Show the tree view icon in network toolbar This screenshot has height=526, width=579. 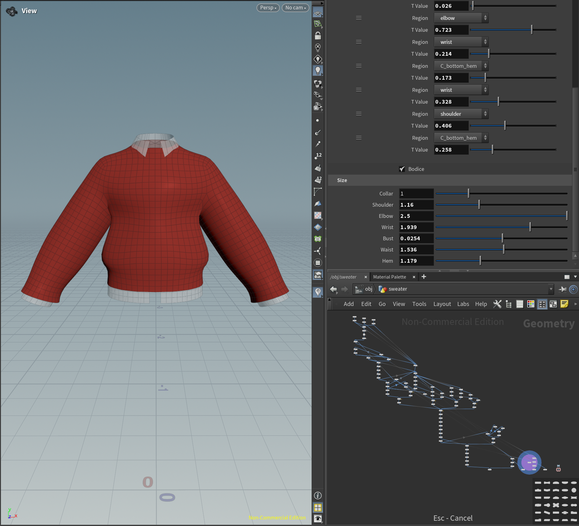pyautogui.click(x=509, y=304)
